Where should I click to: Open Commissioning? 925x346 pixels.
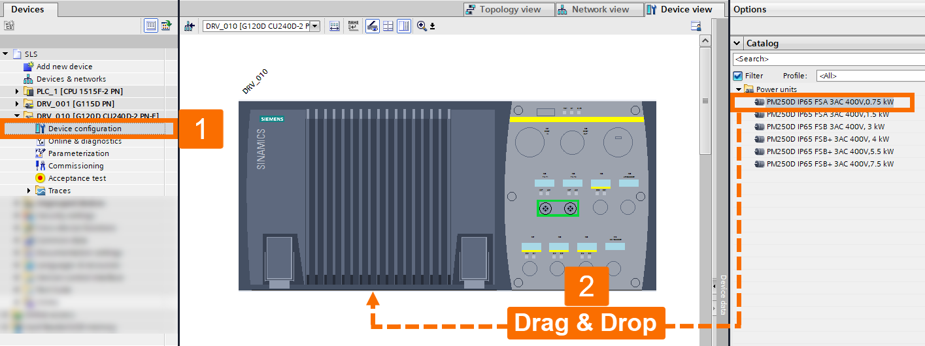click(76, 166)
